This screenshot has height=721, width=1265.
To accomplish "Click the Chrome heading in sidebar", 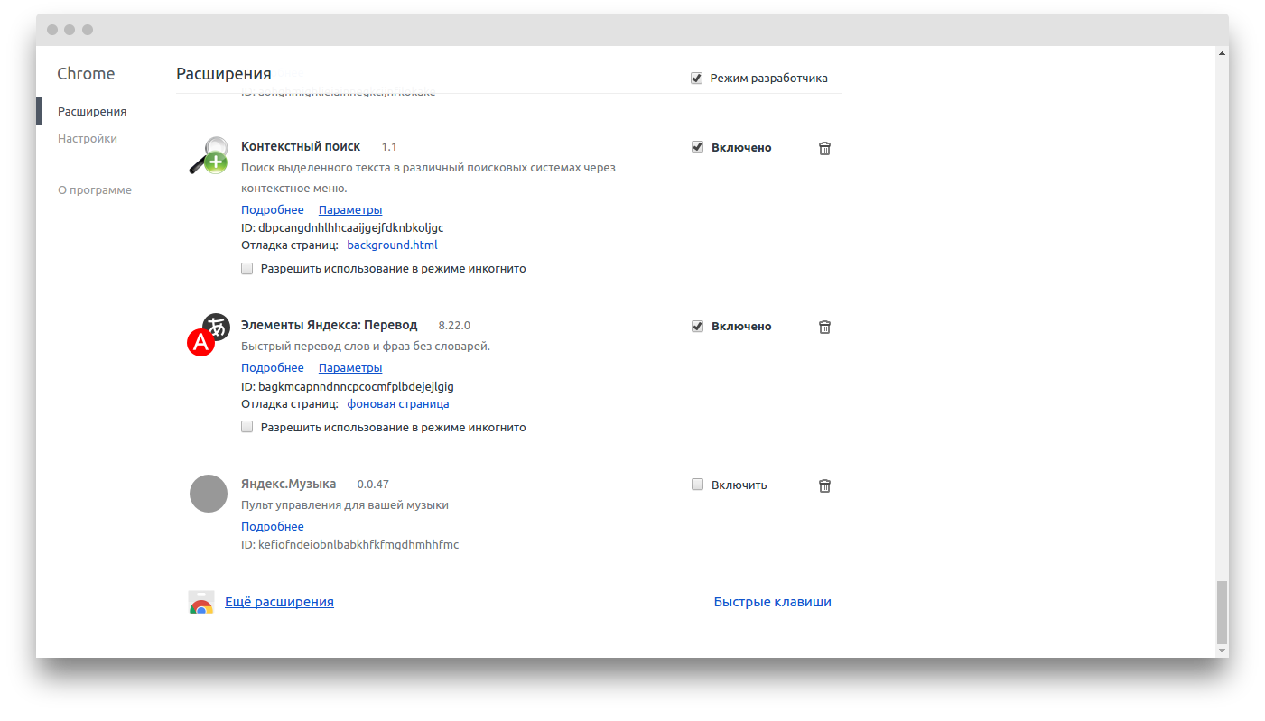I will pyautogui.click(x=86, y=74).
